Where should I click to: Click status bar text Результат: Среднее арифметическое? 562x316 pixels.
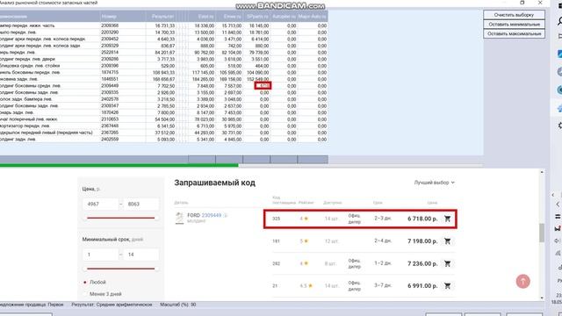112,305
